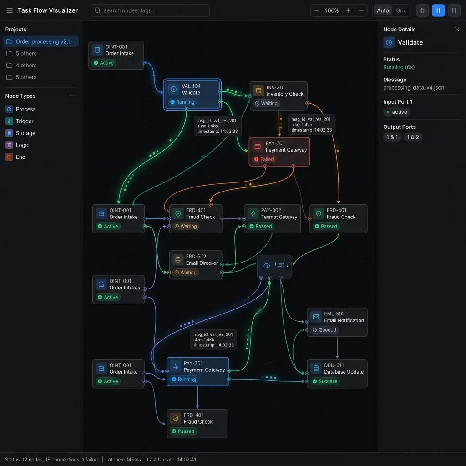
Task: Click status bar nodes and connections summary
Action: pyautogui.click(x=52, y=460)
